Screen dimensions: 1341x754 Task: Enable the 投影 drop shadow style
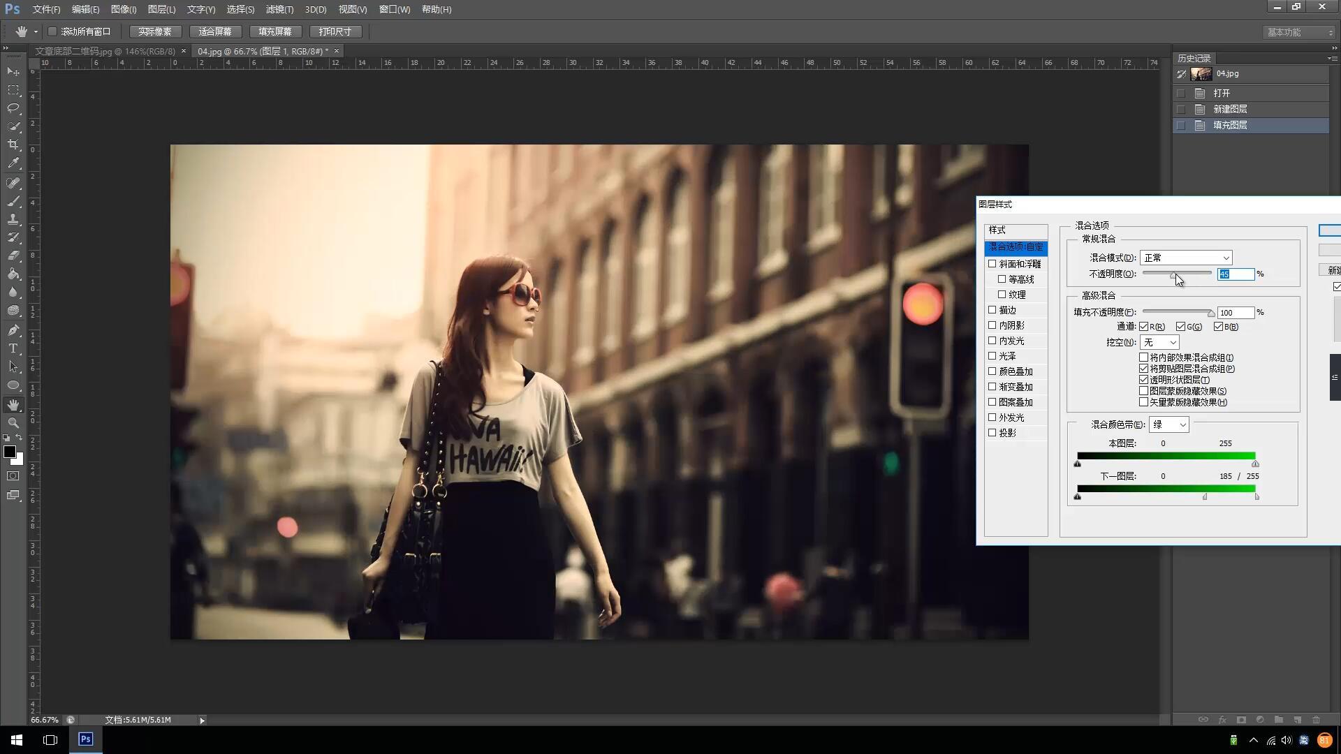[992, 433]
